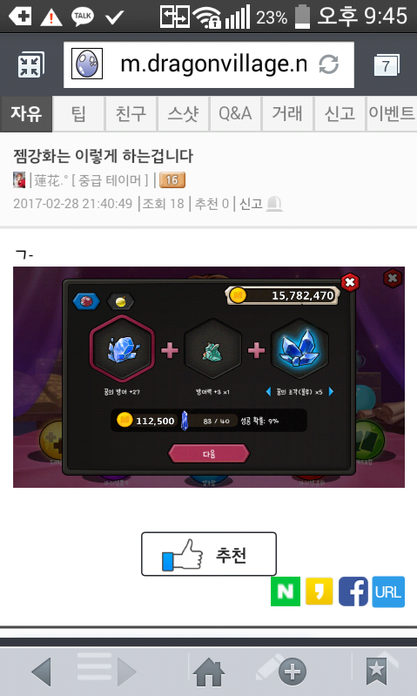Open the 이벤트 tab

tap(392, 114)
